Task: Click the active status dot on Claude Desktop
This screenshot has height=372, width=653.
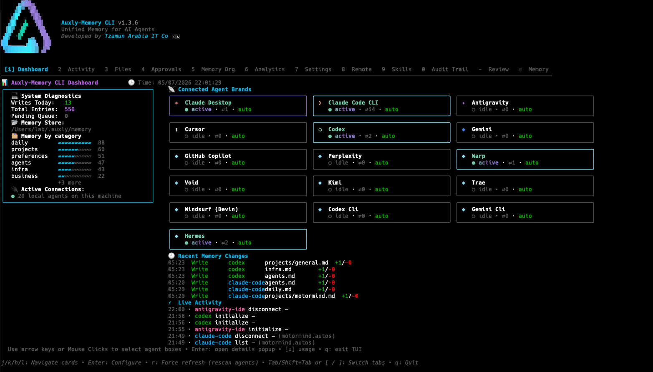Action: [x=187, y=110]
